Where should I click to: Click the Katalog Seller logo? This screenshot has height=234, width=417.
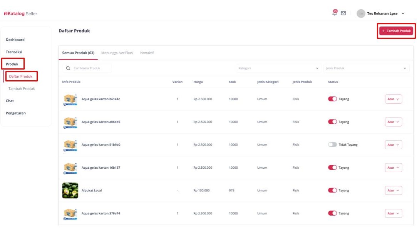click(x=20, y=14)
